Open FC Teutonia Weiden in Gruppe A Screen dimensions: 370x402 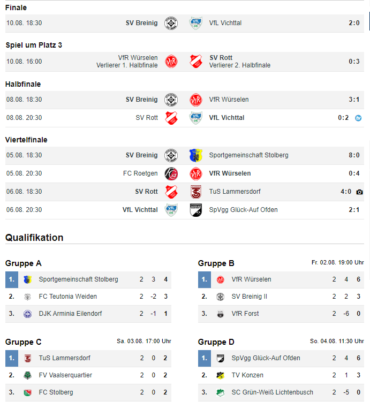click(67, 297)
